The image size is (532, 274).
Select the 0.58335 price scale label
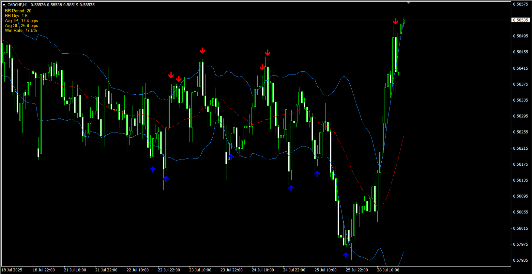(x=521, y=100)
